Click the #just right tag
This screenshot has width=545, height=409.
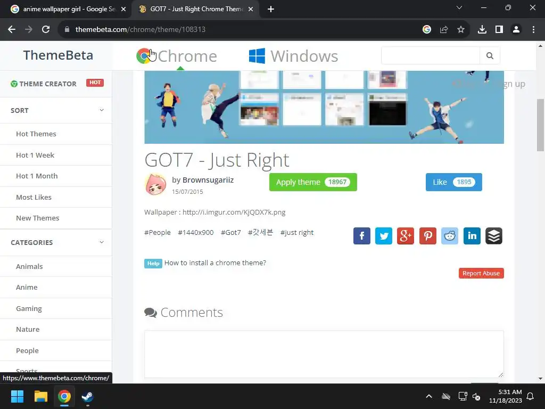[297, 232]
